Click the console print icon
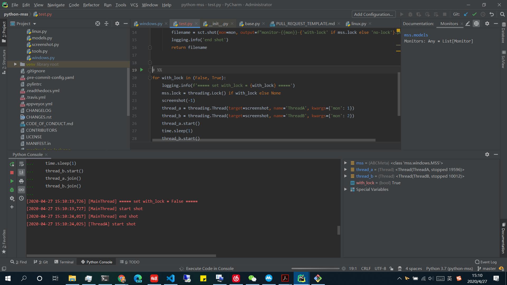The width and height of the screenshot is (507, 285). [21, 181]
